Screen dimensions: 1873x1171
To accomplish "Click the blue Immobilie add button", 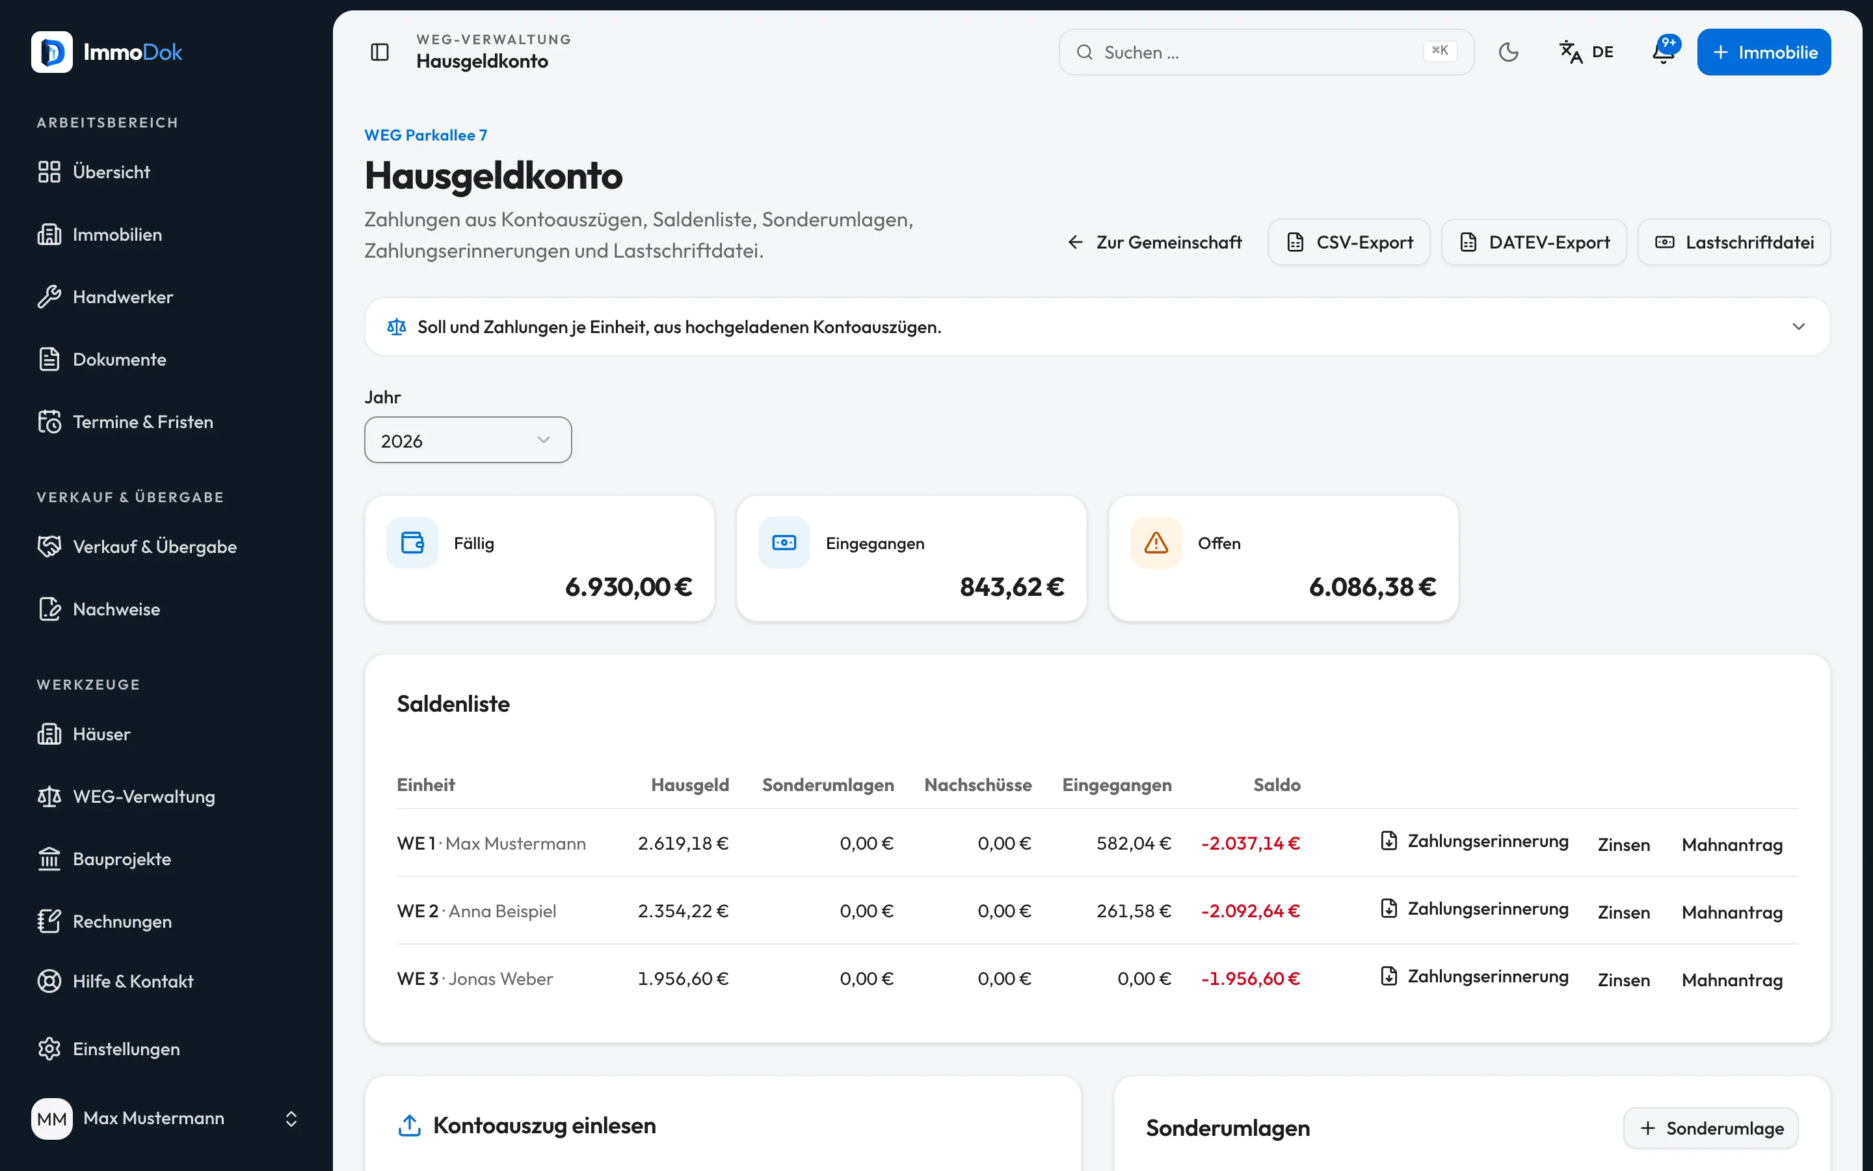I will 1764,52.
